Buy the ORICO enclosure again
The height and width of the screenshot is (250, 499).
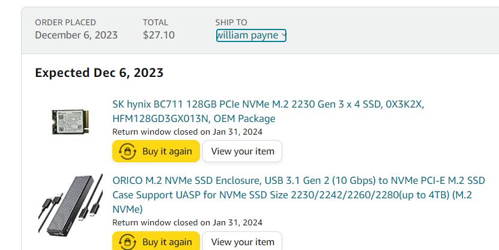(x=156, y=241)
